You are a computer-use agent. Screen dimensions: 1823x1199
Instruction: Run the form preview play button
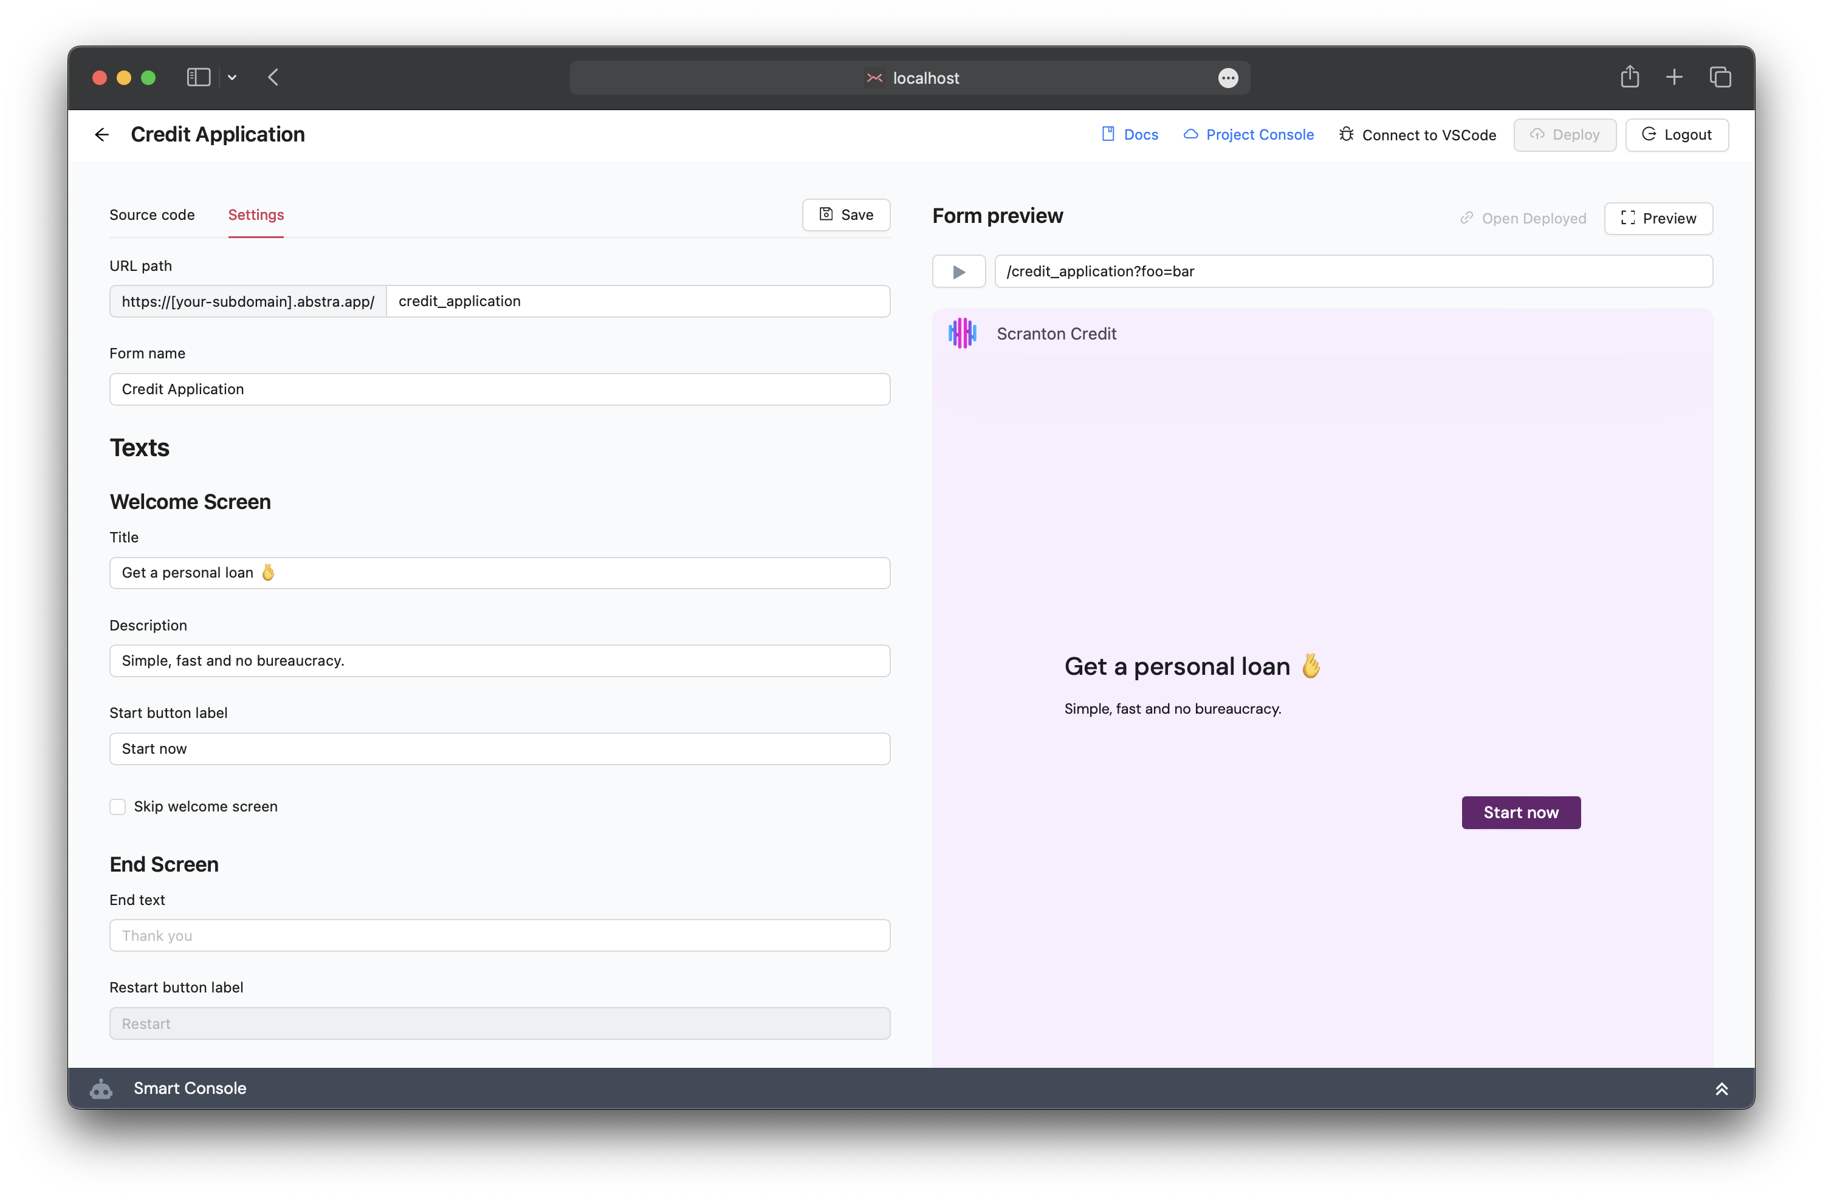click(959, 272)
